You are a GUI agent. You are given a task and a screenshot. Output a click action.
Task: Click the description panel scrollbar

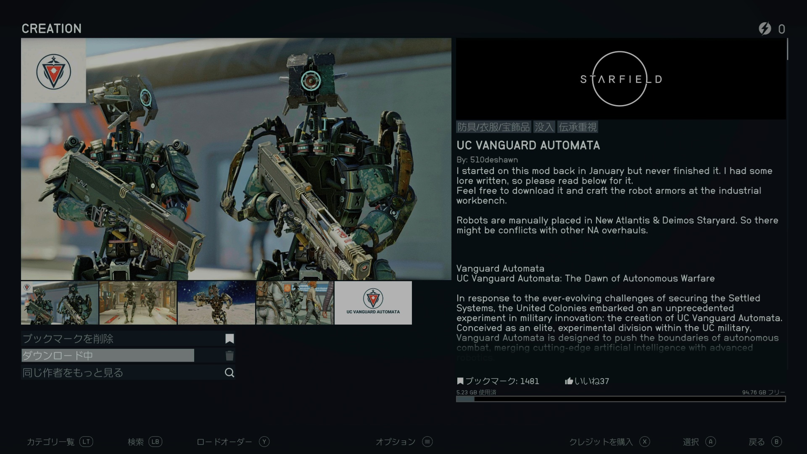point(787,49)
